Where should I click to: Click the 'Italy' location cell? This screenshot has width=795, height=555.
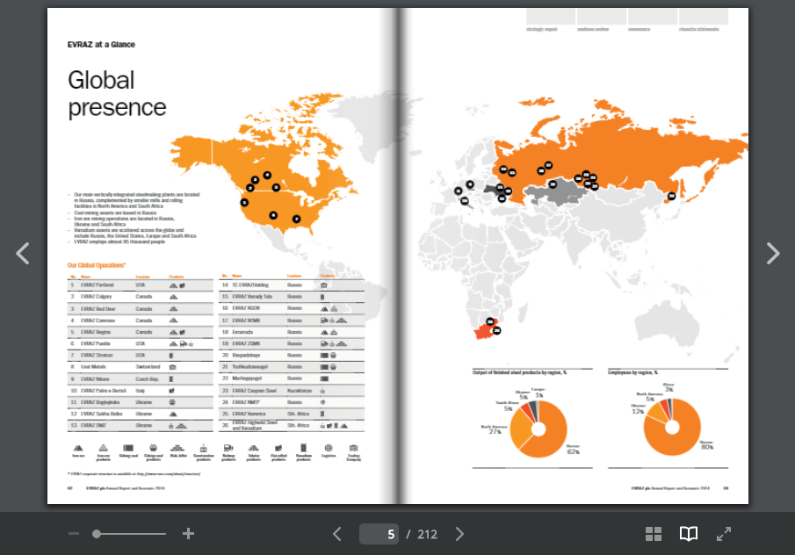click(x=140, y=391)
